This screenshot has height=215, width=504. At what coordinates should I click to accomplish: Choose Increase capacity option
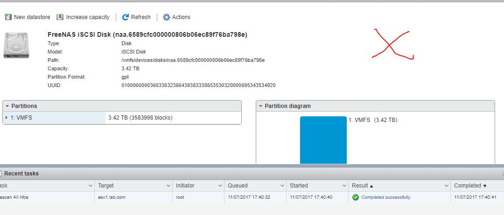pos(83,17)
